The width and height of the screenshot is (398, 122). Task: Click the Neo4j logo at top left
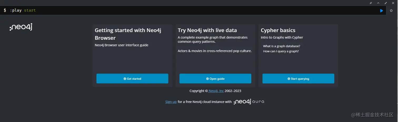21,27
